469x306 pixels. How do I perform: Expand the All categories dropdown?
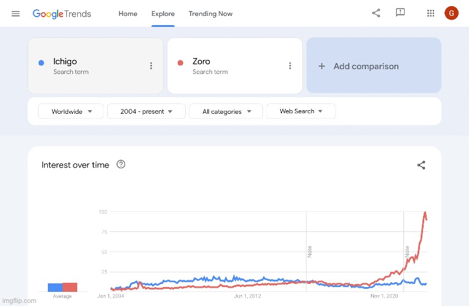[226, 111]
